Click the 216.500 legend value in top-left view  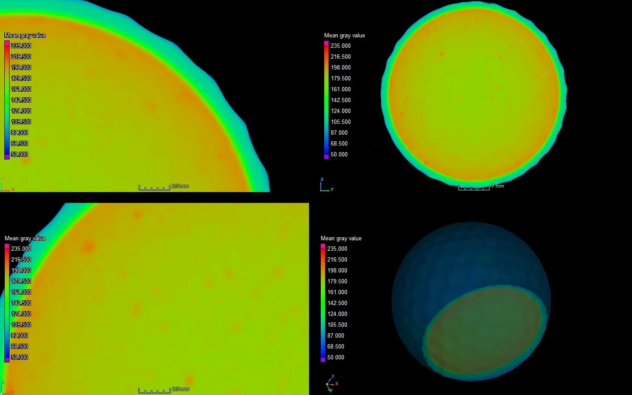click(21, 56)
